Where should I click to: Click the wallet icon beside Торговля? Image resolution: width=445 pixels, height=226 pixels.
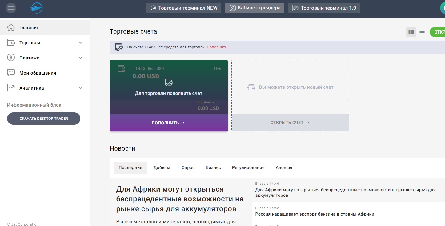point(11,42)
